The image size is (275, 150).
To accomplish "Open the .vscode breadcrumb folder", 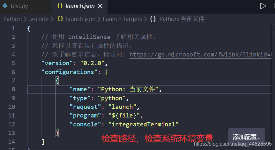I will (39, 19).
